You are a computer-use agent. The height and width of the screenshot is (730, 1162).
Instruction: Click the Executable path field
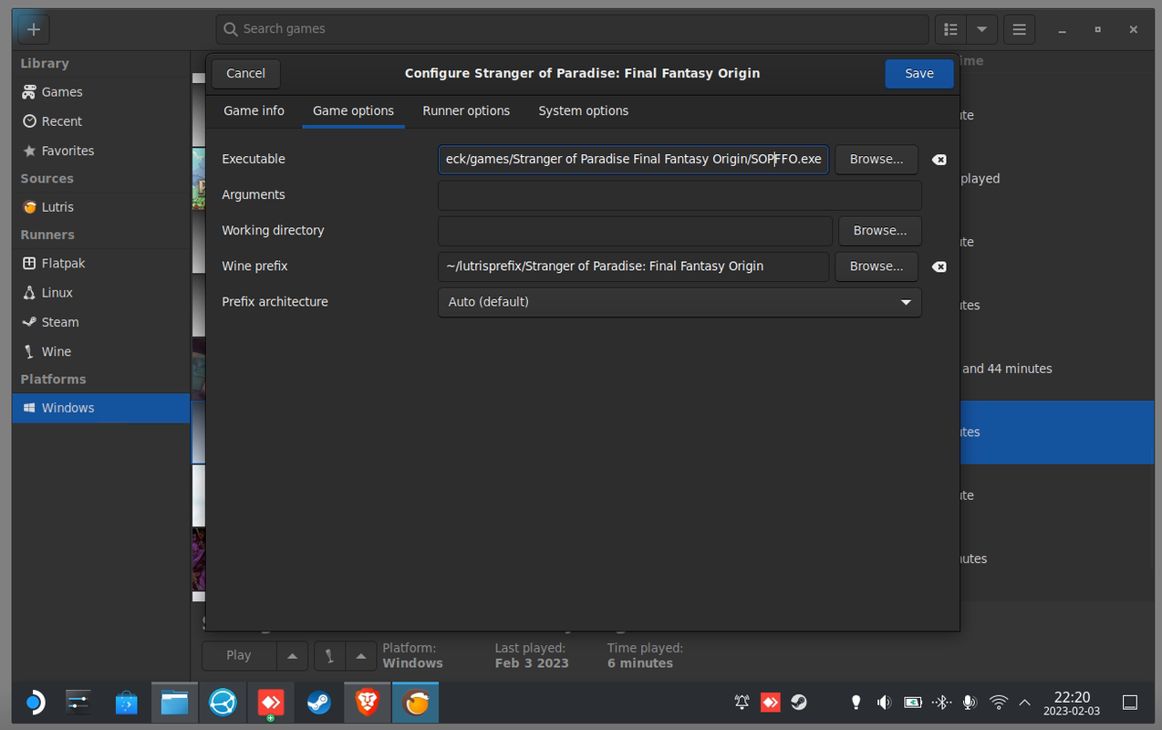(x=633, y=159)
